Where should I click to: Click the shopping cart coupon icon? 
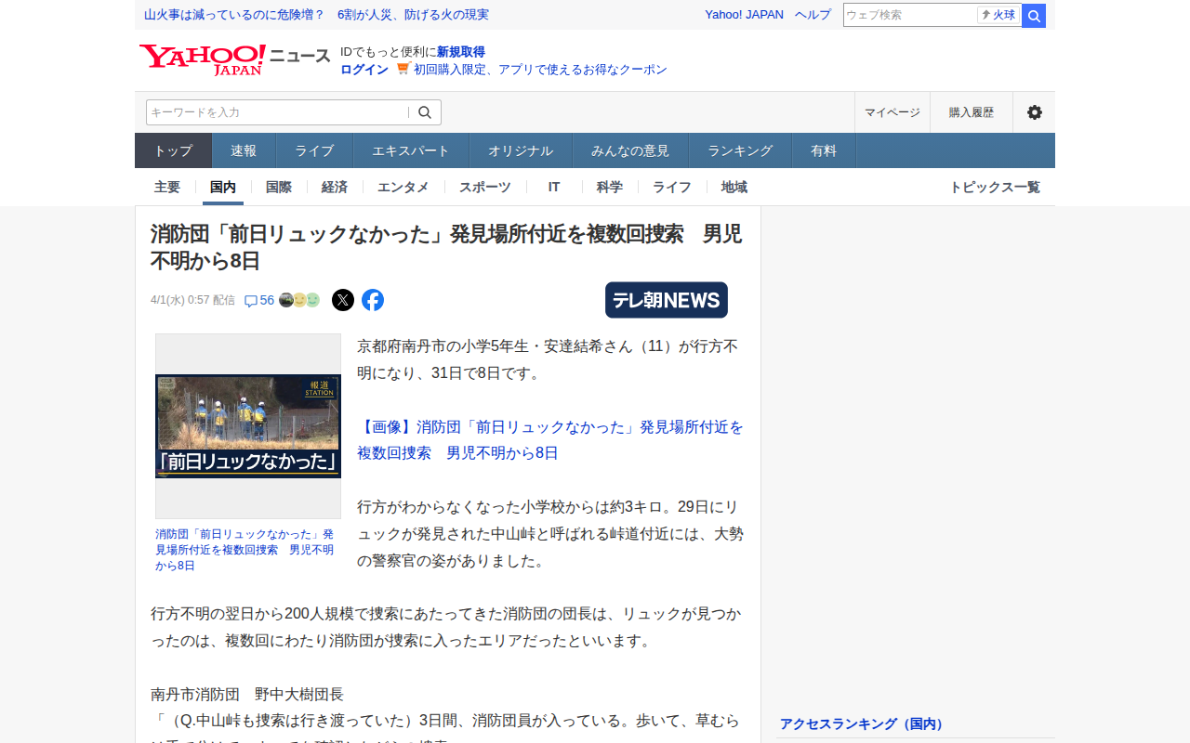[403, 69]
